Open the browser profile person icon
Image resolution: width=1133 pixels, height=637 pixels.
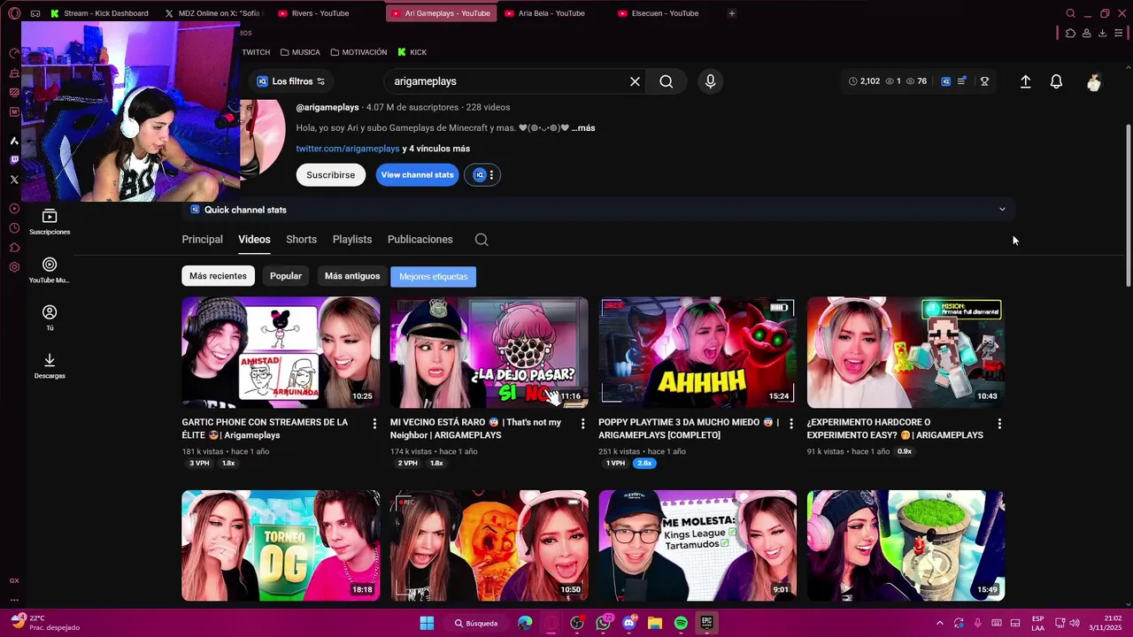tap(1086, 33)
